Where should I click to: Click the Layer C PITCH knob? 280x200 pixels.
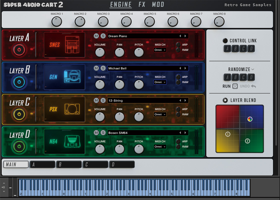[139, 117]
